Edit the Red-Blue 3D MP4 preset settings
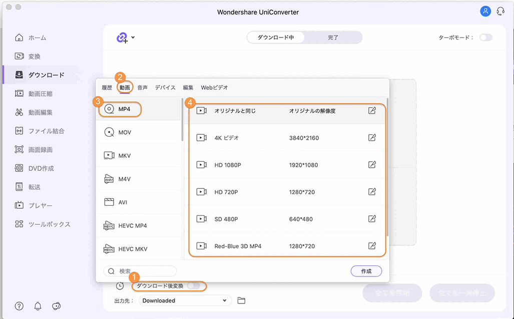 tap(372, 245)
